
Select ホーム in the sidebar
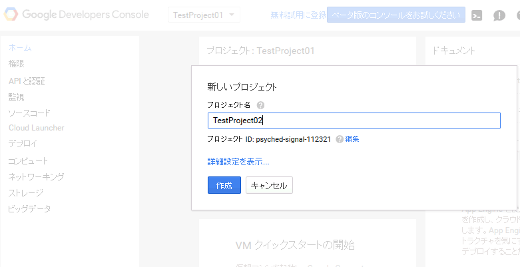click(x=20, y=47)
